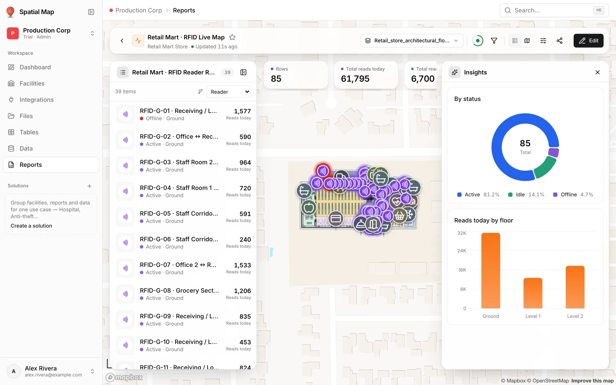
Task: Click the shopping basket marker on map
Action: point(399,216)
